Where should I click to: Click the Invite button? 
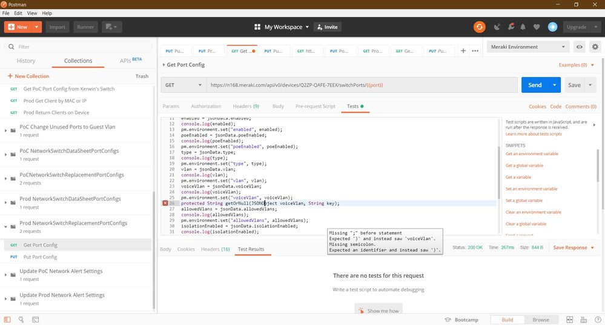tap(327, 27)
